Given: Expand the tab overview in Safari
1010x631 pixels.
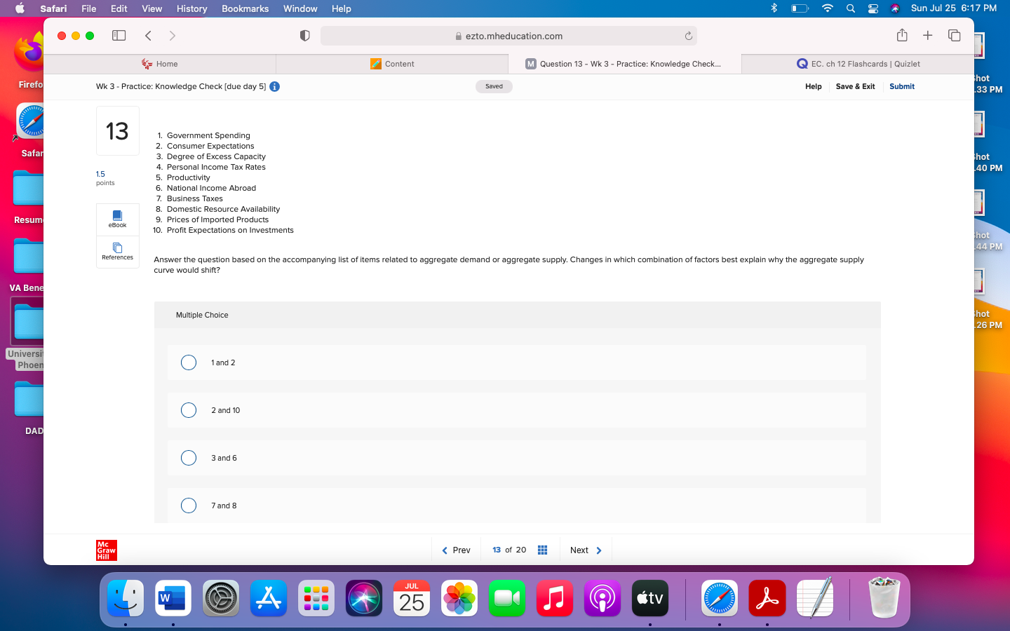Looking at the screenshot, I should point(954,35).
